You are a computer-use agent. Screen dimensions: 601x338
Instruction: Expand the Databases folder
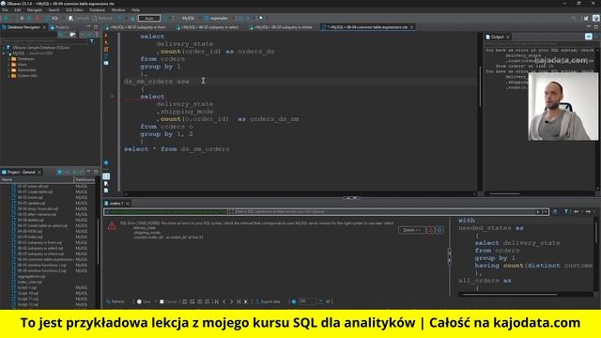tap(8, 59)
